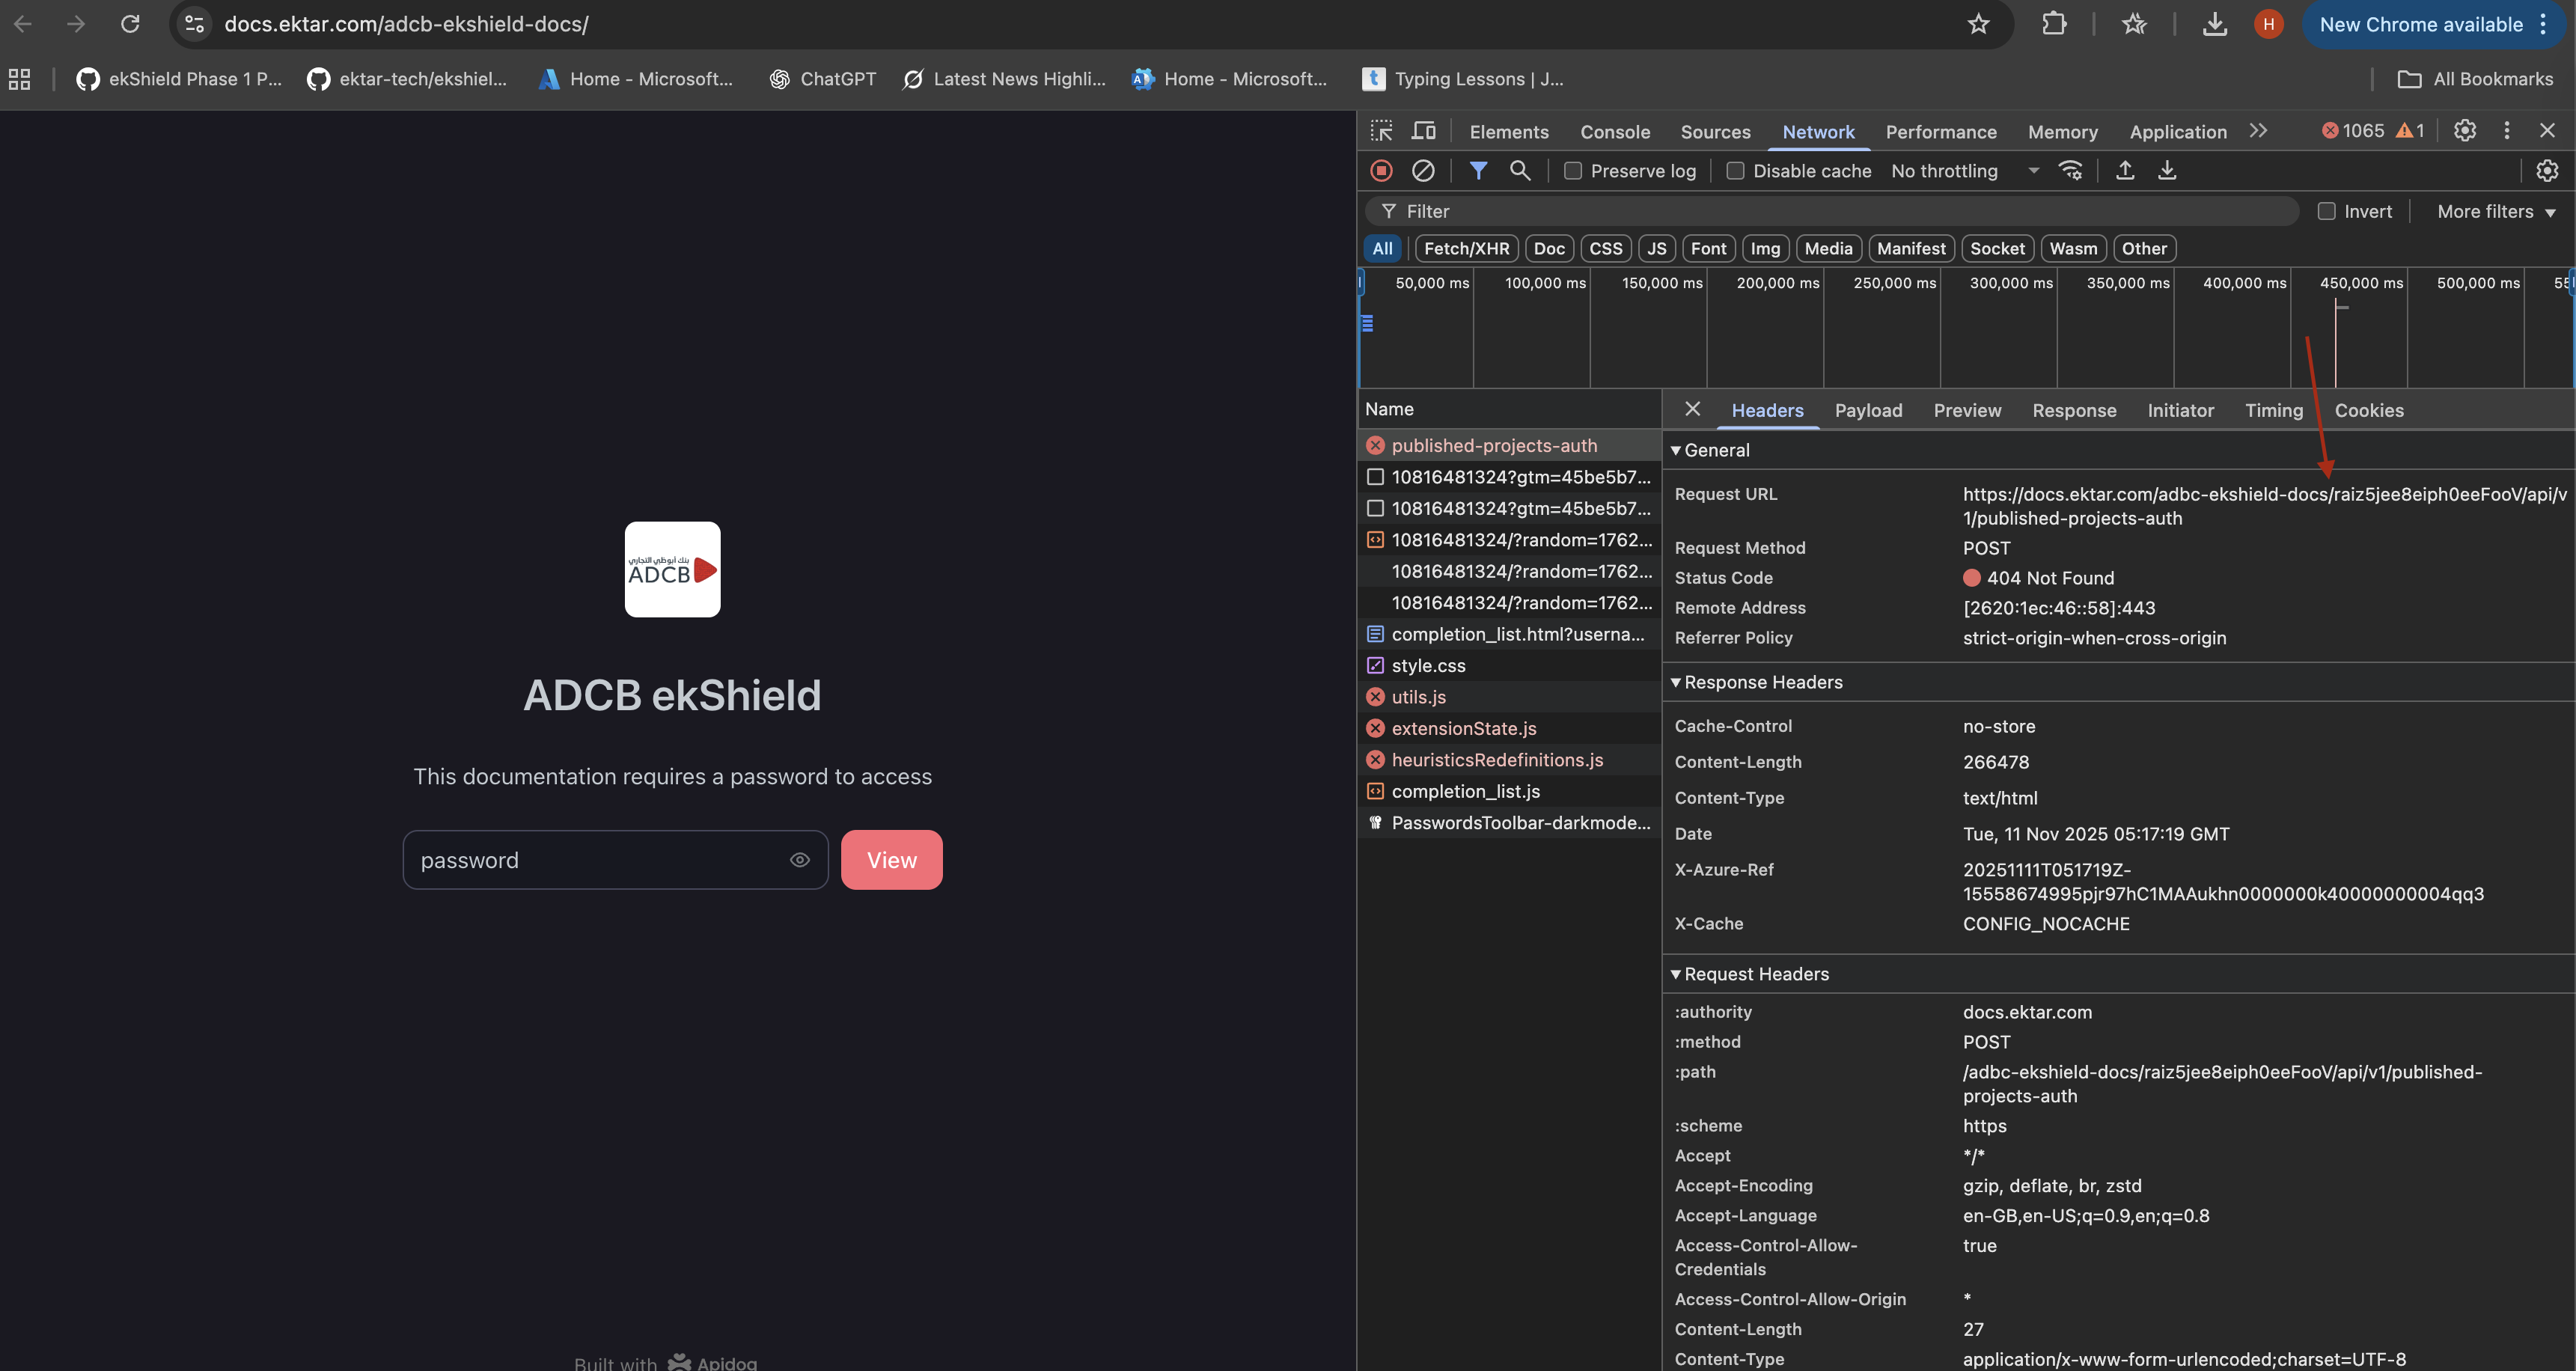
Task: Toggle the device toolbar icon
Action: pos(1423,131)
